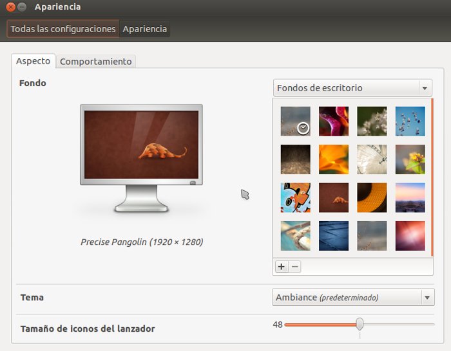Open the Fondos de escritorio dropdown

click(352, 88)
